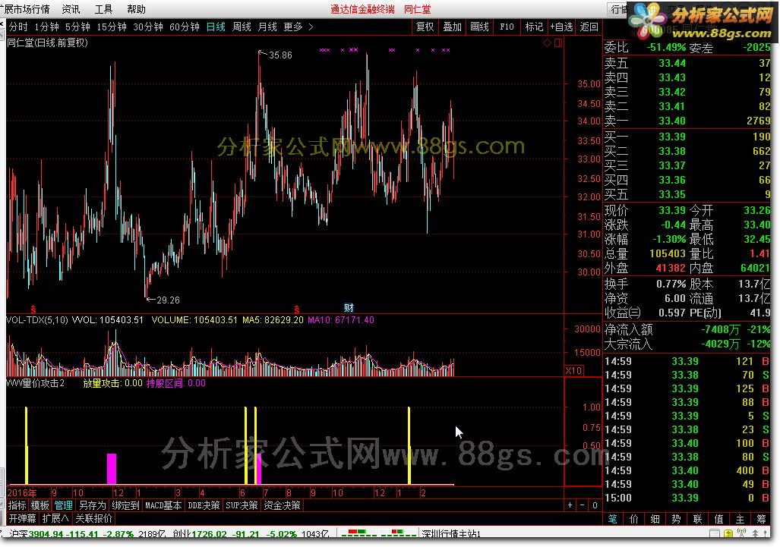Image resolution: width=780 pixels, height=547 pixels.
Task: Click the 返回 back button
Action: point(589,27)
